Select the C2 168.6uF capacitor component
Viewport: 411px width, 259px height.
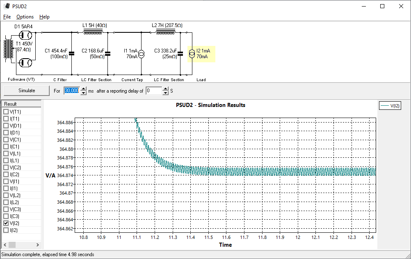point(107,54)
